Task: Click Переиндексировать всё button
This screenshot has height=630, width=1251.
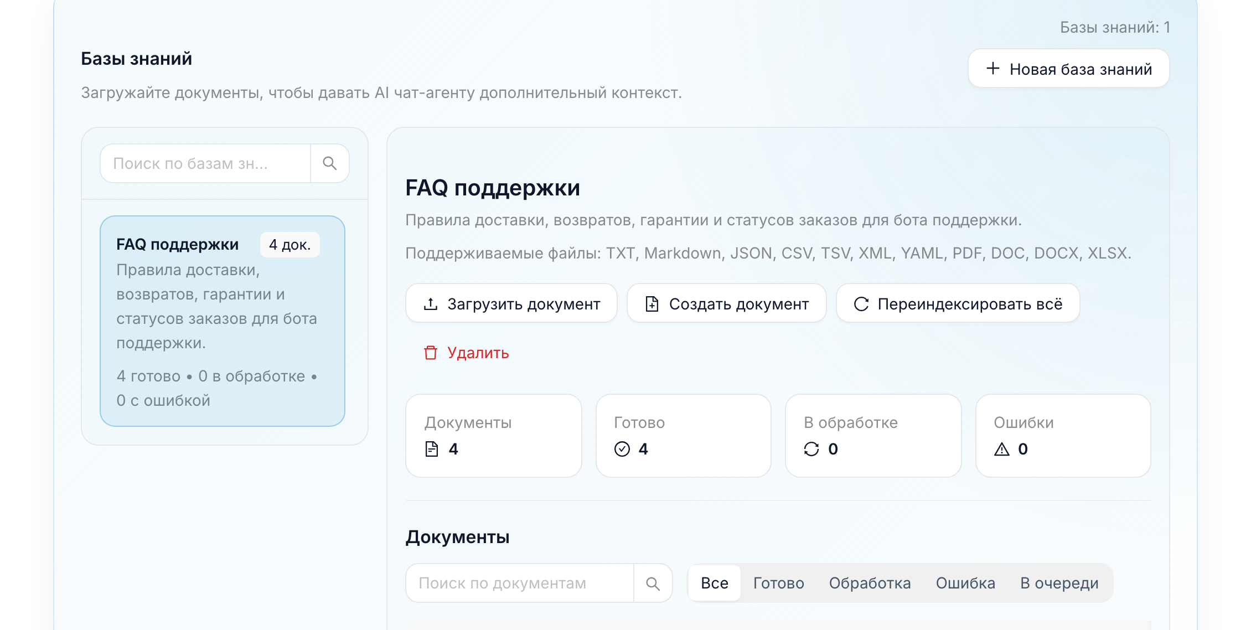Action: (958, 303)
